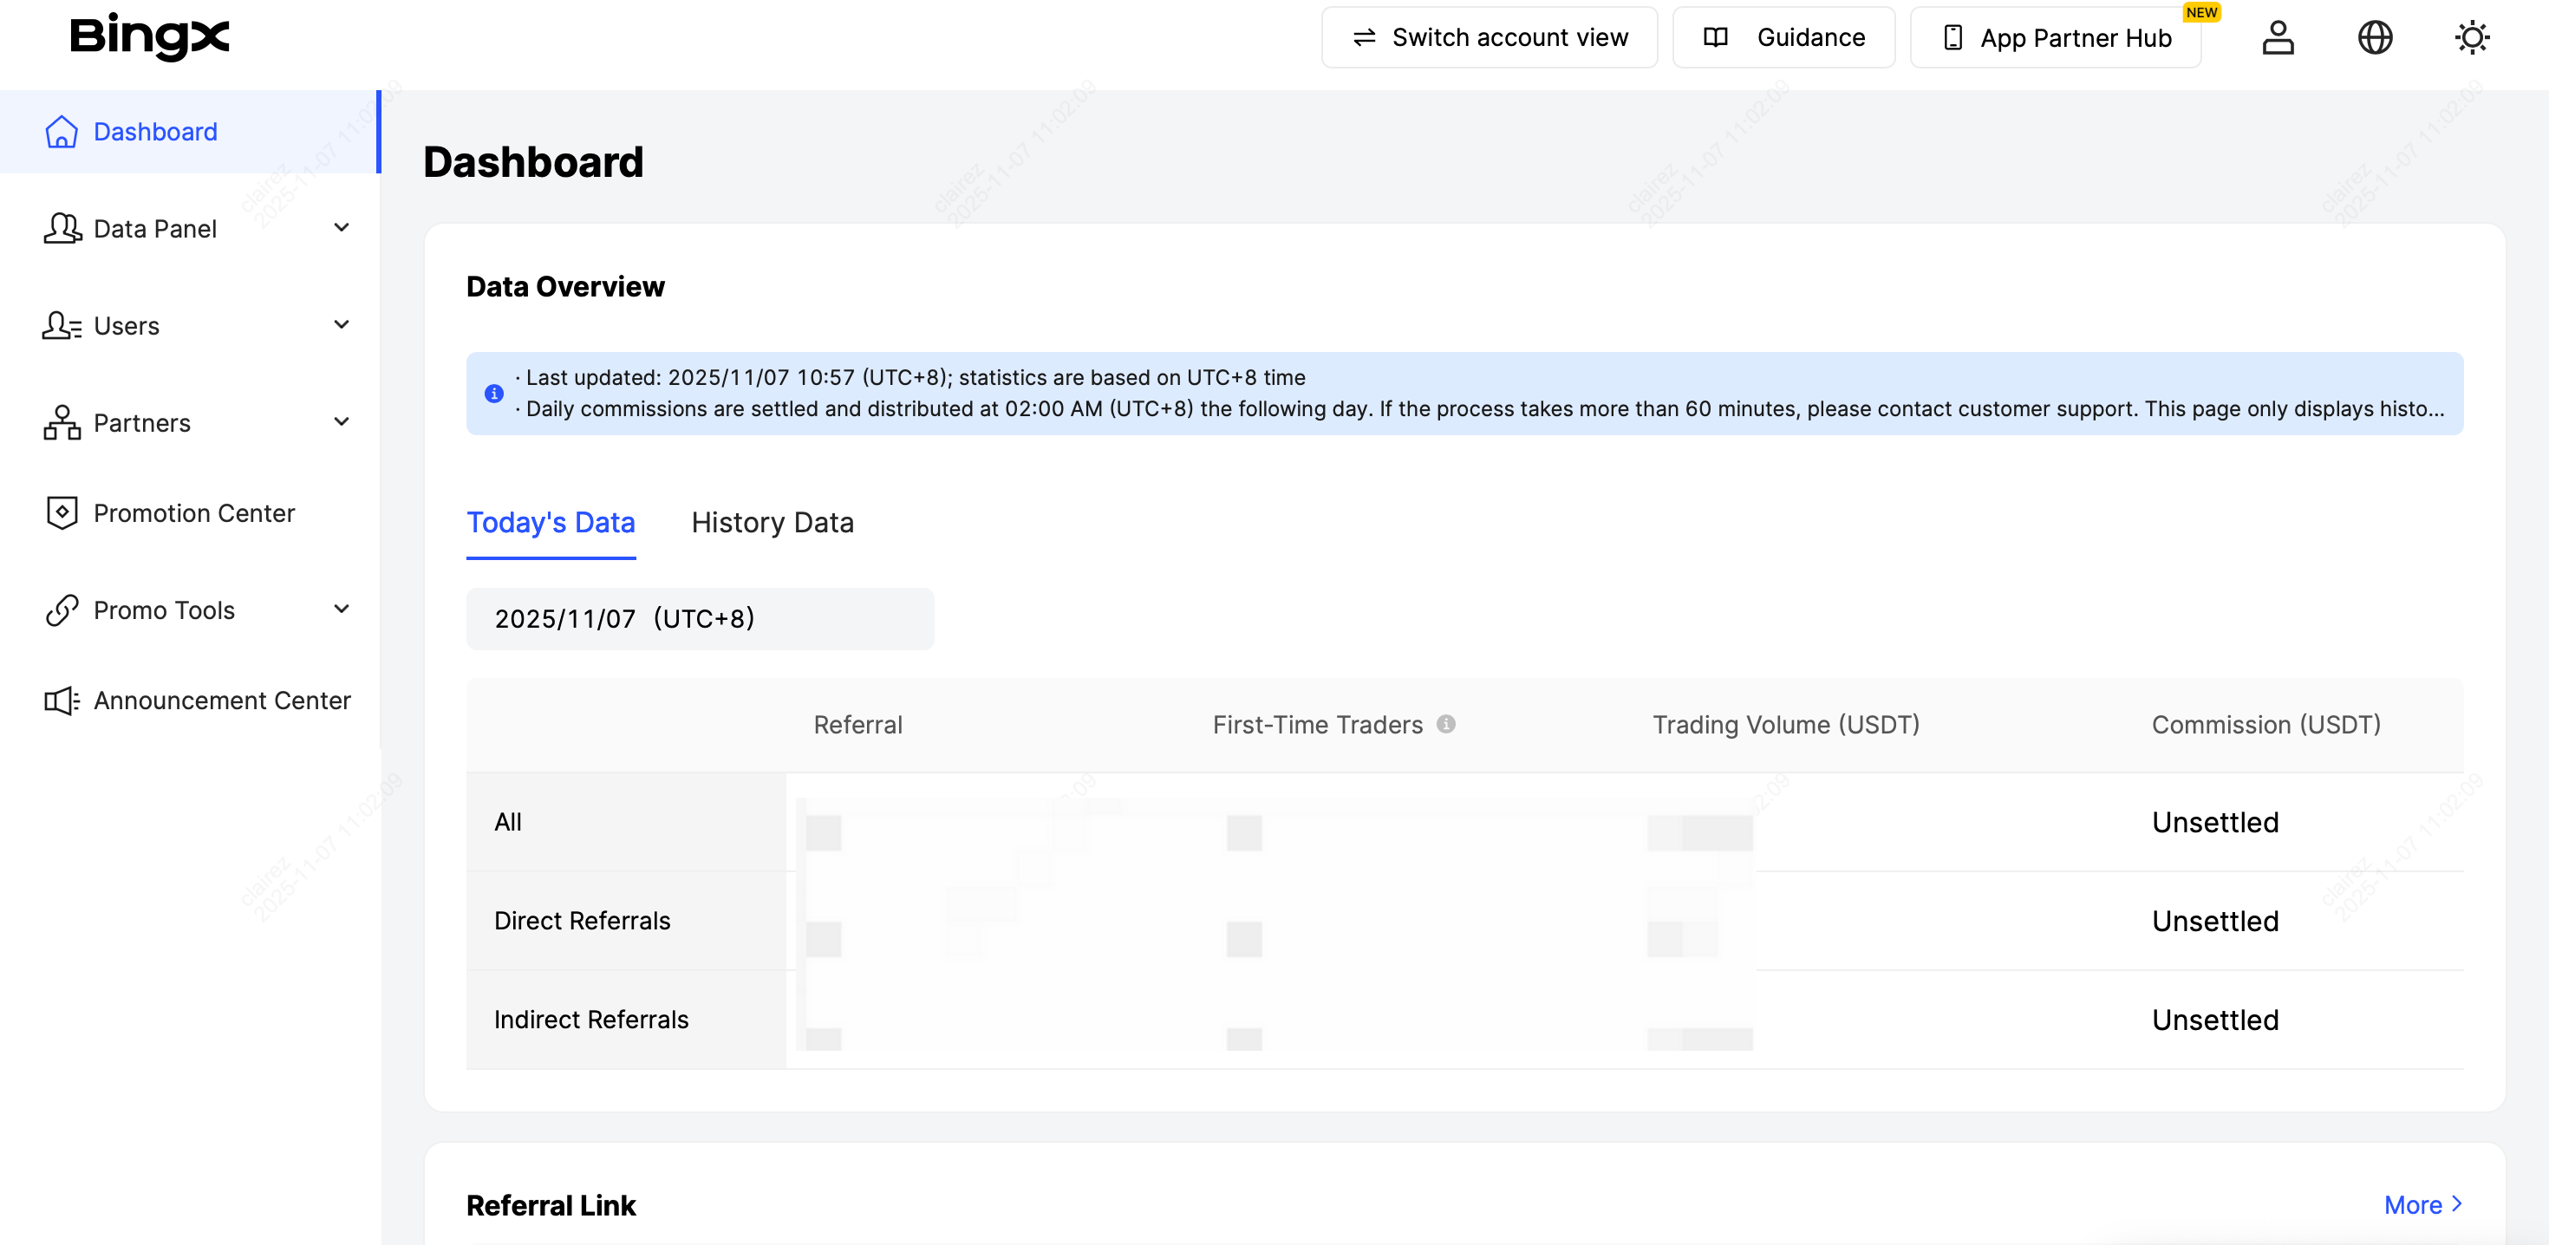This screenshot has width=2549, height=1245.
Task: Click the globe language icon
Action: (x=2374, y=37)
